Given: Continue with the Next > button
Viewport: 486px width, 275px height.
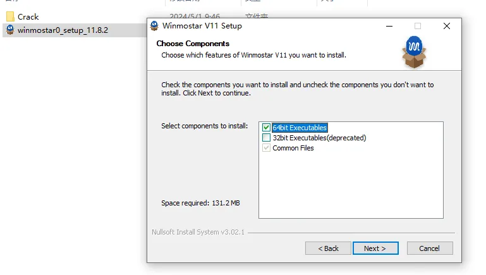Looking at the screenshot, I should coord(375,248).
